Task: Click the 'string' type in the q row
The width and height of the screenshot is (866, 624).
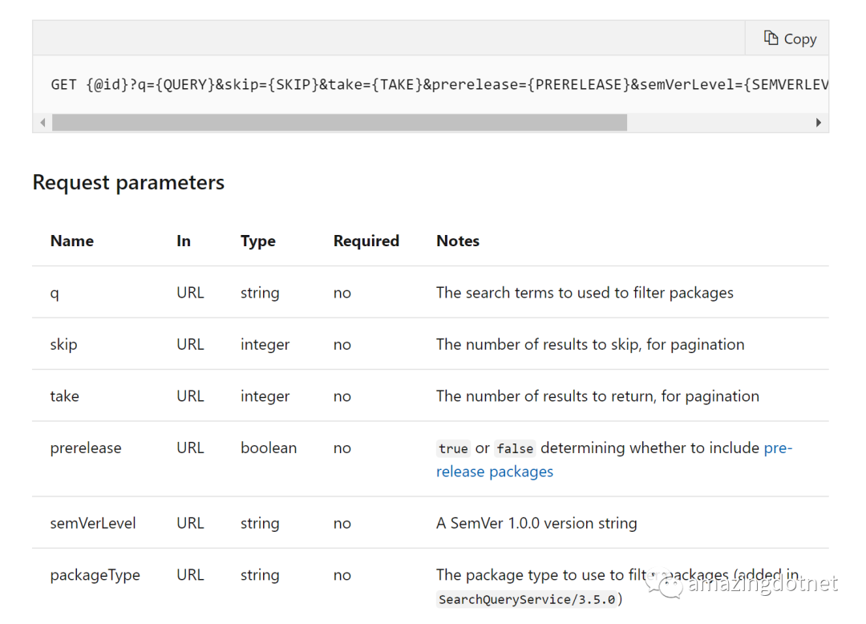Action: coord(260,294)
